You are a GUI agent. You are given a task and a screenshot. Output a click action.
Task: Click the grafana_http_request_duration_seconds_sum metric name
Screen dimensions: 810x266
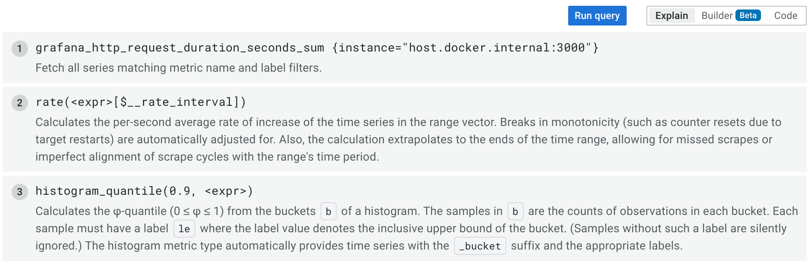point(180,48)
